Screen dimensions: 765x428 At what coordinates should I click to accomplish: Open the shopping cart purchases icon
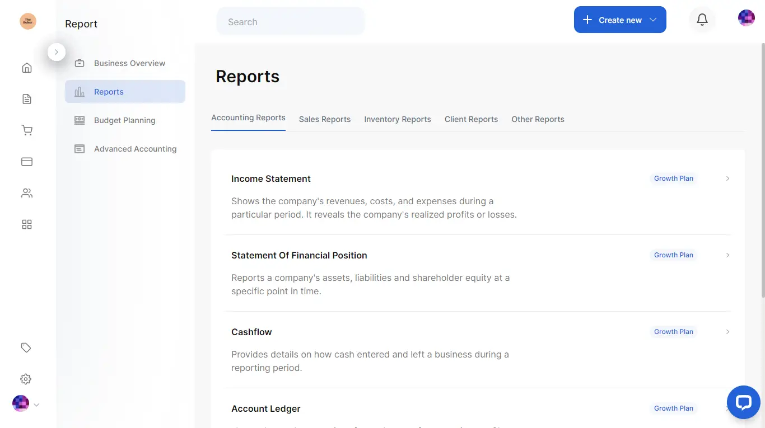[26, 130]
